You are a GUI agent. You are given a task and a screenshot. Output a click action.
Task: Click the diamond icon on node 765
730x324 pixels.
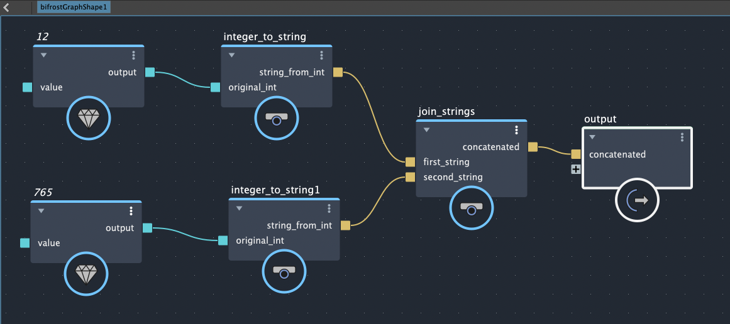(86, 274)
